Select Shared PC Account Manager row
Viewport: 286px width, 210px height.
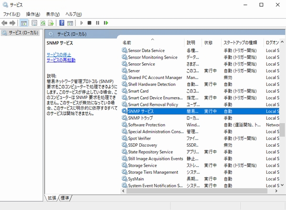pyautogui.click(x=200, y=78)
